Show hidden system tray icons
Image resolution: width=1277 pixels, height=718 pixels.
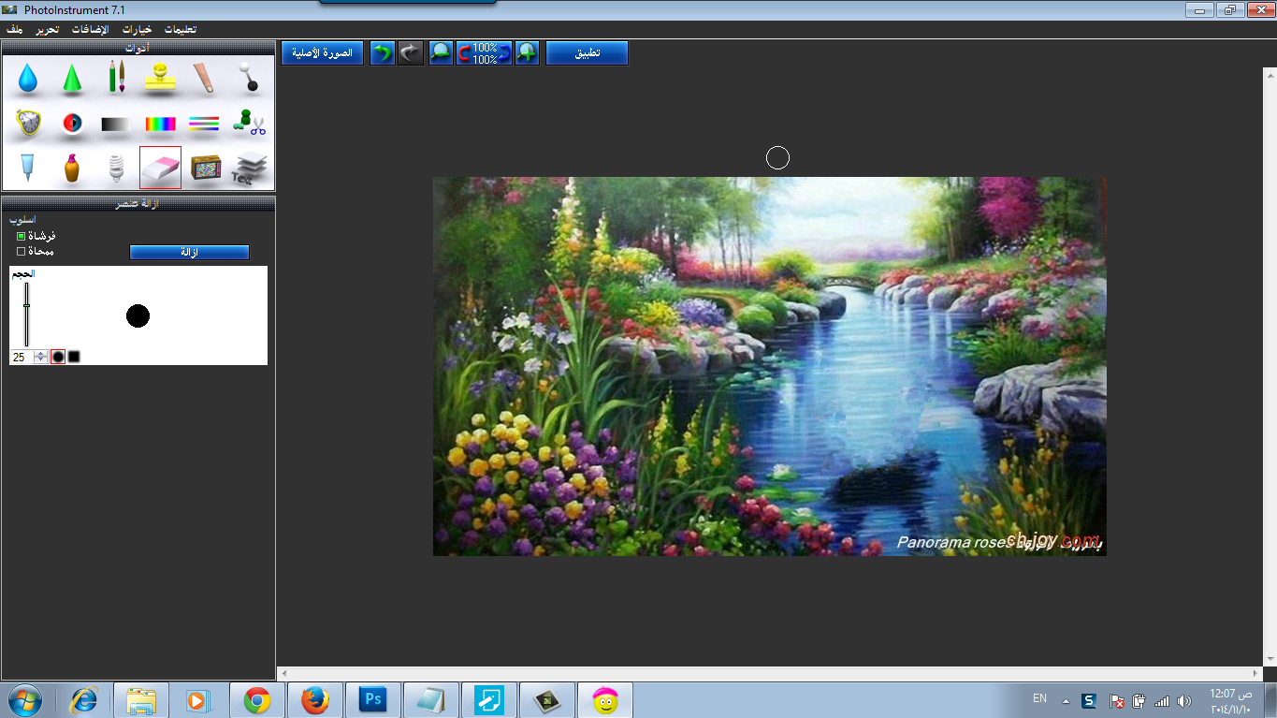pyautogui.click(x=1066, y=700)
